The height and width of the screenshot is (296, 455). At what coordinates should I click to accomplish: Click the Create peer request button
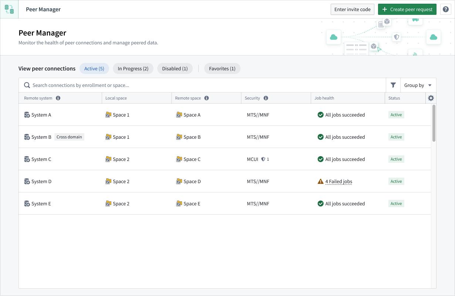[x=407, y=9]
